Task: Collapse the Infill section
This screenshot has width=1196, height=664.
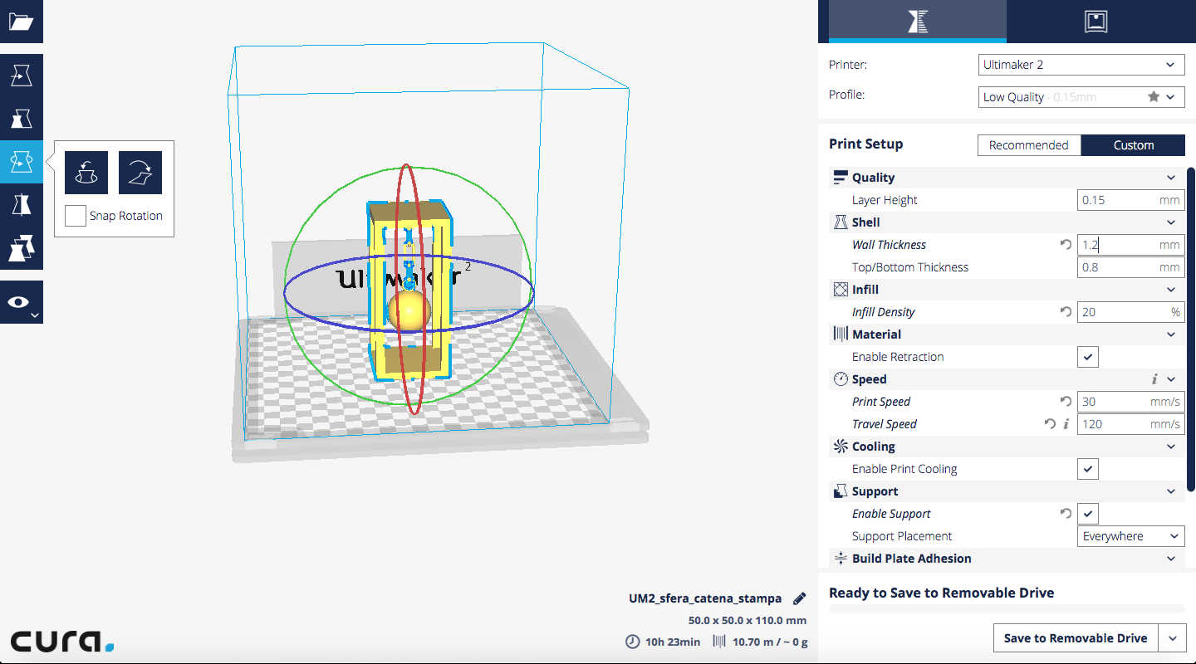Action: point(1171,290)
